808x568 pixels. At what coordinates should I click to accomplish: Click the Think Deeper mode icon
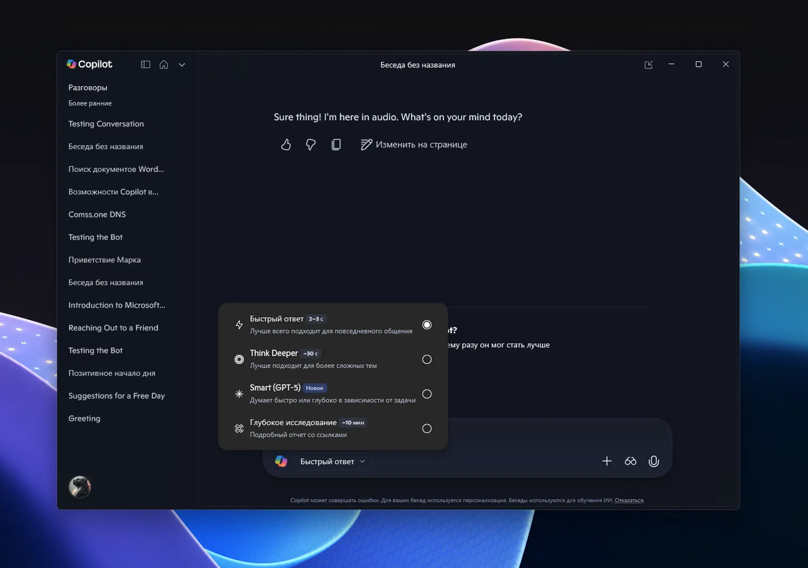click(239, 359)
